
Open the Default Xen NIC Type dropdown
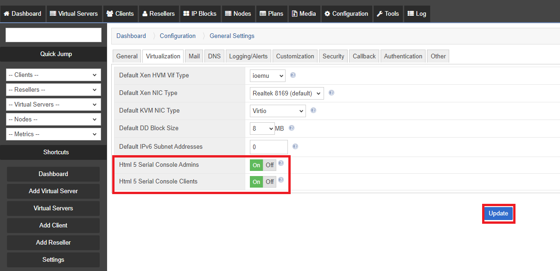click(286, 93)
